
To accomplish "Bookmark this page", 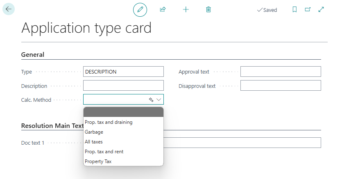I will pos(294,9).
